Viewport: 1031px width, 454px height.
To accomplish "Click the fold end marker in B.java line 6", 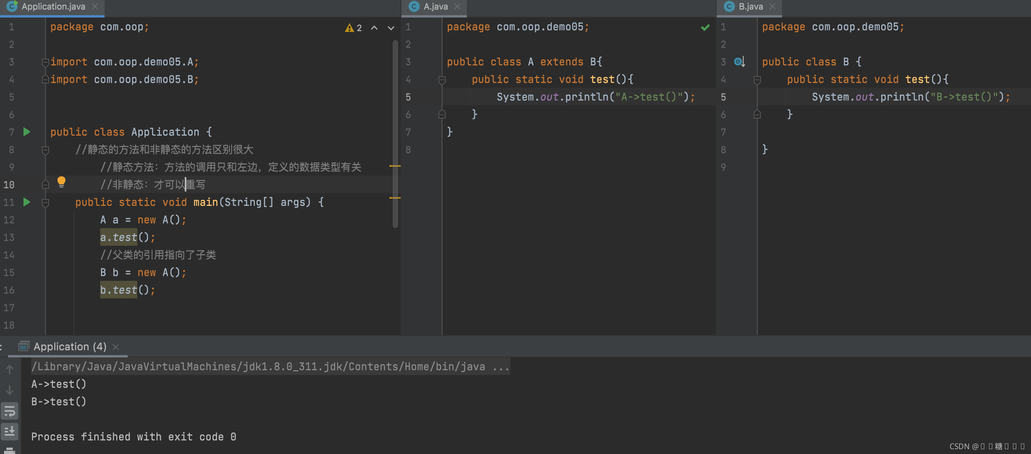I will pos(757,114).
